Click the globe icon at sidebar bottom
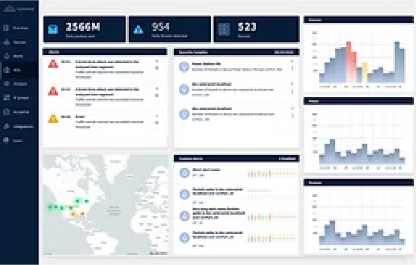416x265 pixels. [7, 140]
